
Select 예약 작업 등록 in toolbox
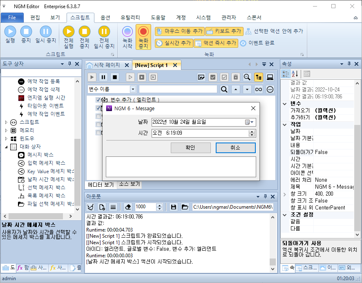44,81
